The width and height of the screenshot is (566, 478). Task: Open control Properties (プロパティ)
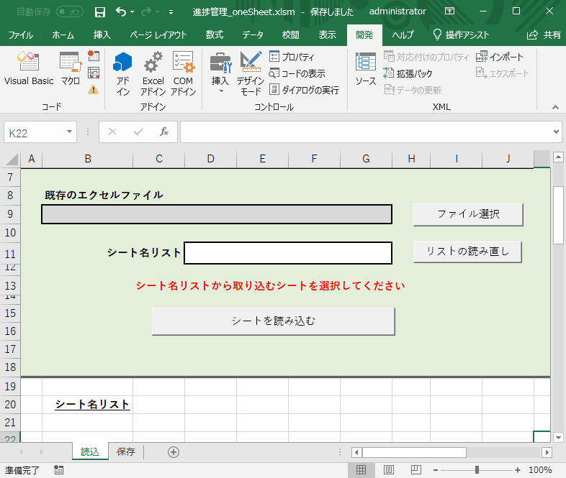click(292, 57)
